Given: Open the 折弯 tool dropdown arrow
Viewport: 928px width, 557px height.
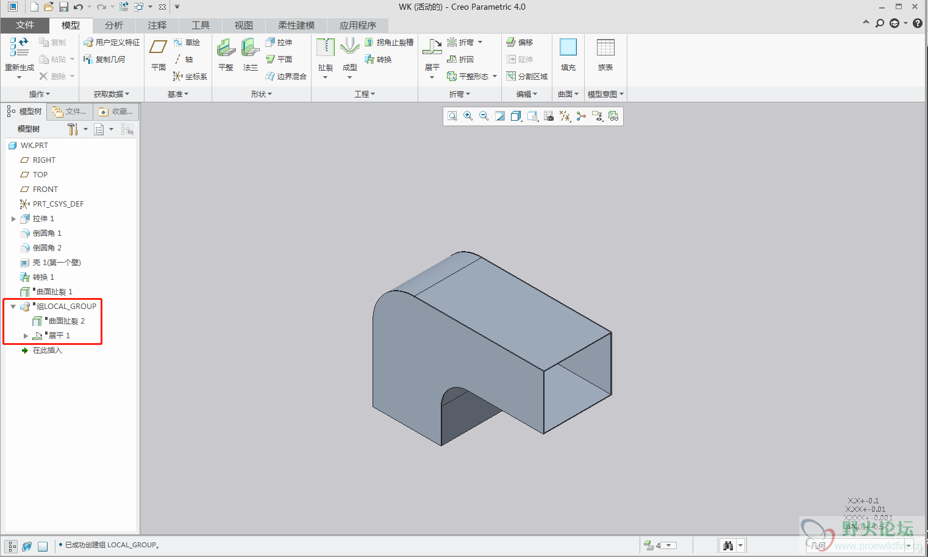Looking at the screenshot, I should pyautogui.click(x=480, y=42).
